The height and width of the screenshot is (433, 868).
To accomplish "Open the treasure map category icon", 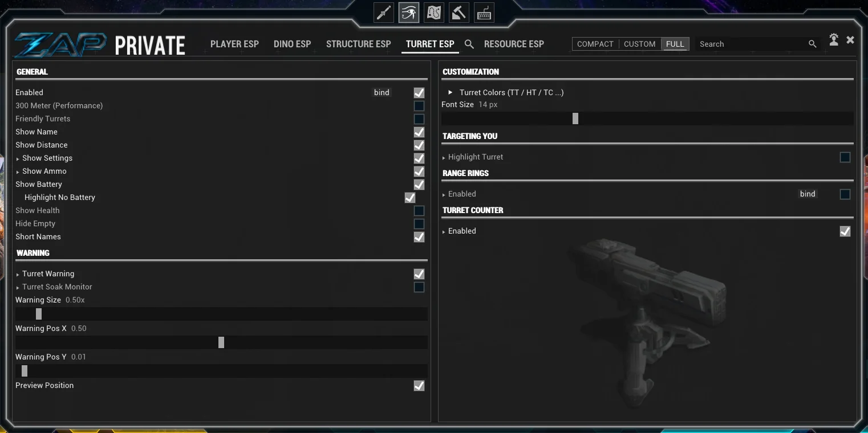I will point(434,13).
